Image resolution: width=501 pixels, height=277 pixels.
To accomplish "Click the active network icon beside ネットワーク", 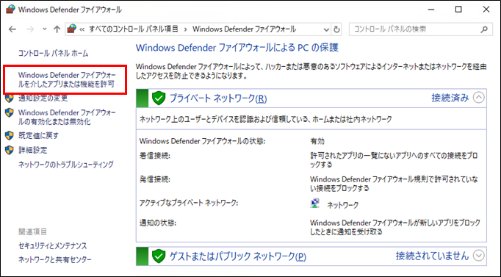I will (314, 204).
